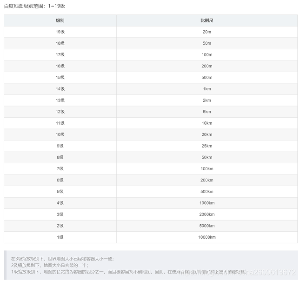Click the note line starting '2及缩放级别下'
This screenshot has height=281, width=300.
click(x=50, y=265)
